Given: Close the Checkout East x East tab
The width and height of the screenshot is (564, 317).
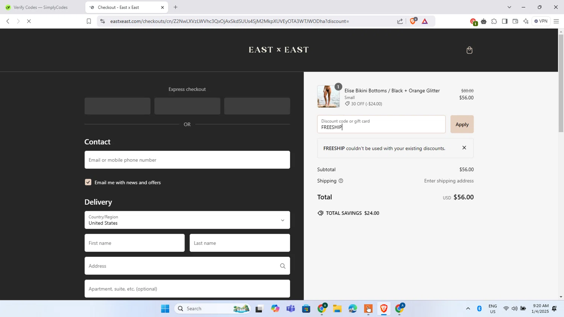Looking at the screenshot, I should tap(162, 7).
